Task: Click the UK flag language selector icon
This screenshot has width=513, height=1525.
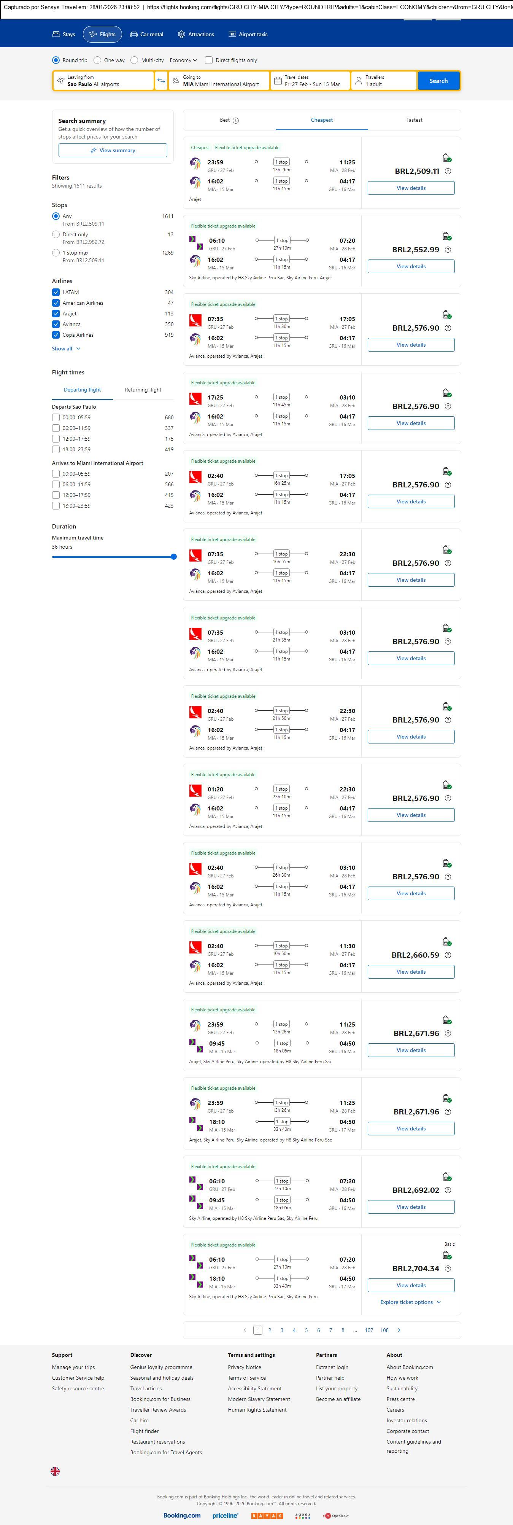Action: click(x=55, y=1471)
